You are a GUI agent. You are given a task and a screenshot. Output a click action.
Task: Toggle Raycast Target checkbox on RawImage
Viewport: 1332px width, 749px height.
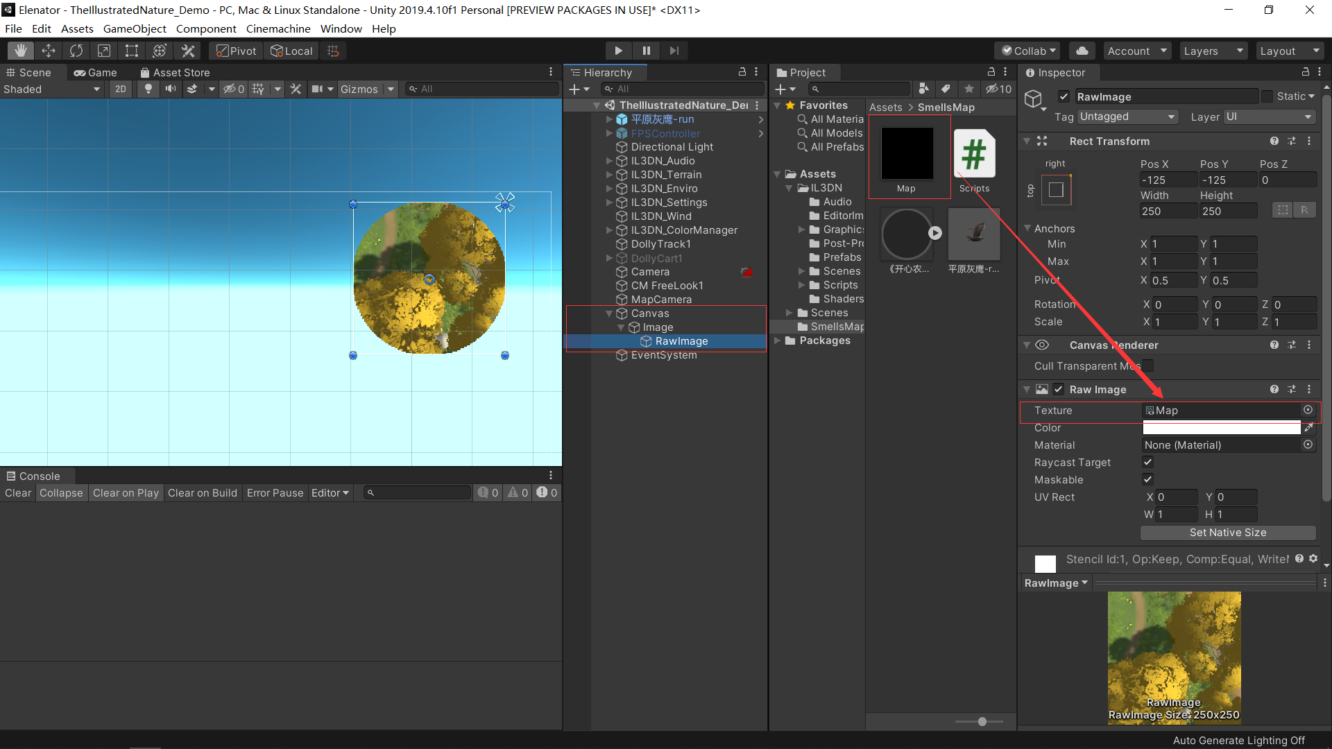(1147, 462)
